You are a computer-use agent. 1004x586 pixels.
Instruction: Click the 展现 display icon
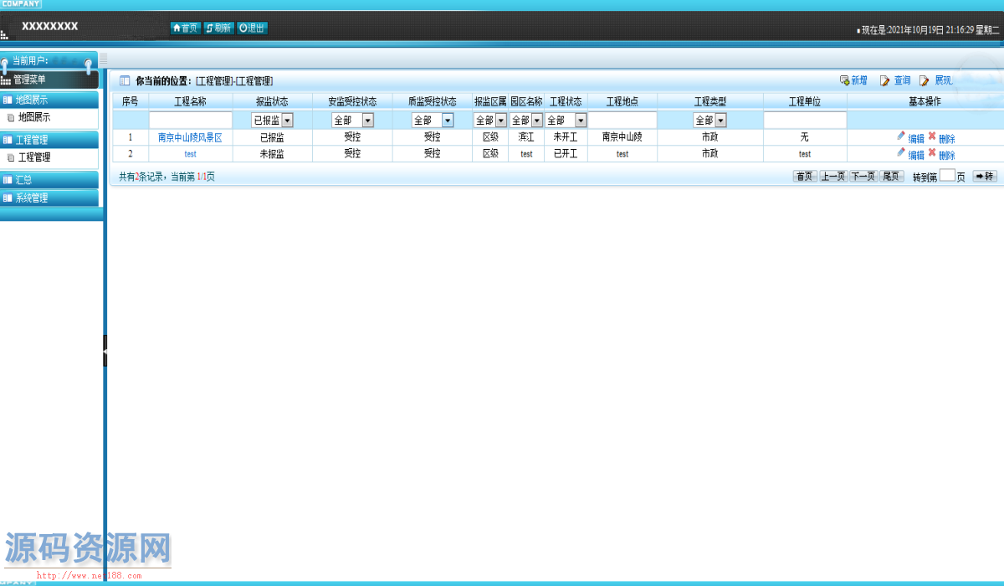pyautogui.click(x=925, y=81)
